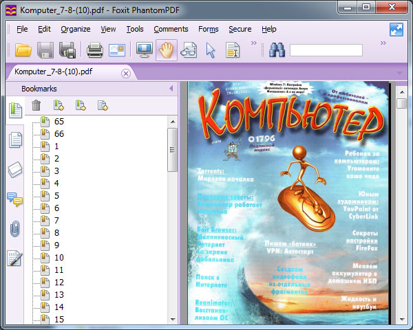Click the Save As icon with multiple disks
Image resolution: width=413 pixels, height=330 pixels.
[67, 50]
